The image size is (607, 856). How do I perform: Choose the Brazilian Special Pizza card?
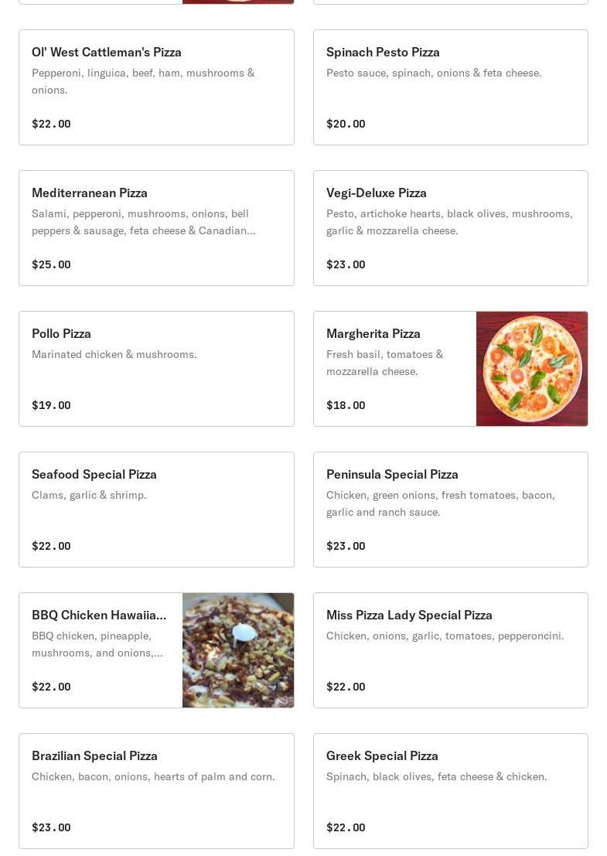point(157,792)
